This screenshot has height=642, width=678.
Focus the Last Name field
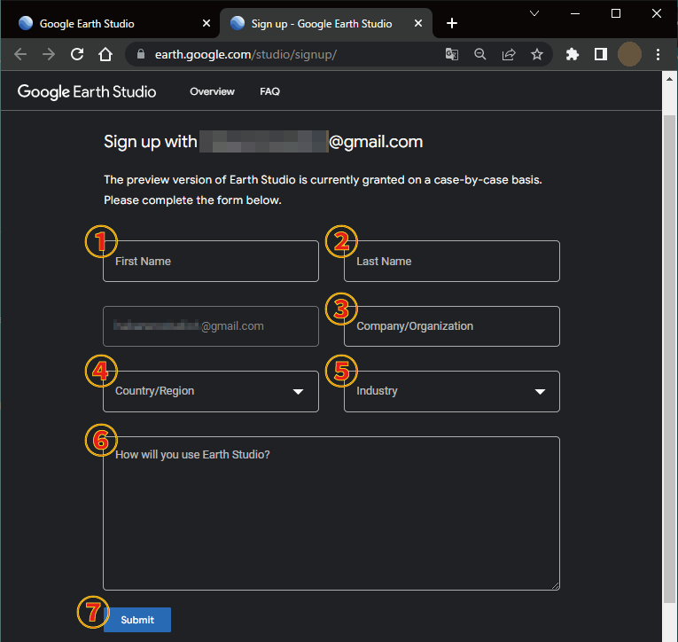tap(452, 262)
